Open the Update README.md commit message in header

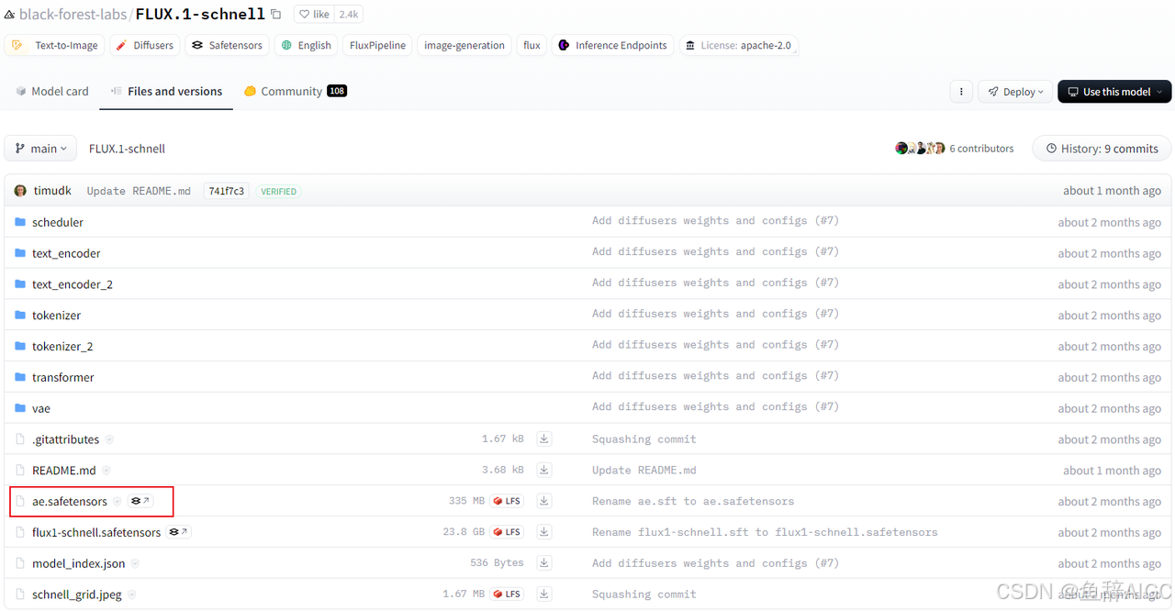[x=139, y=191]
